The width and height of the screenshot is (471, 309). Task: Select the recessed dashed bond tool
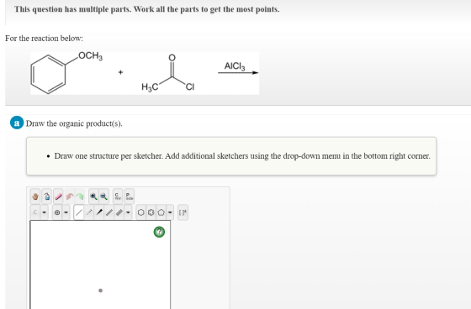point(89,212)
